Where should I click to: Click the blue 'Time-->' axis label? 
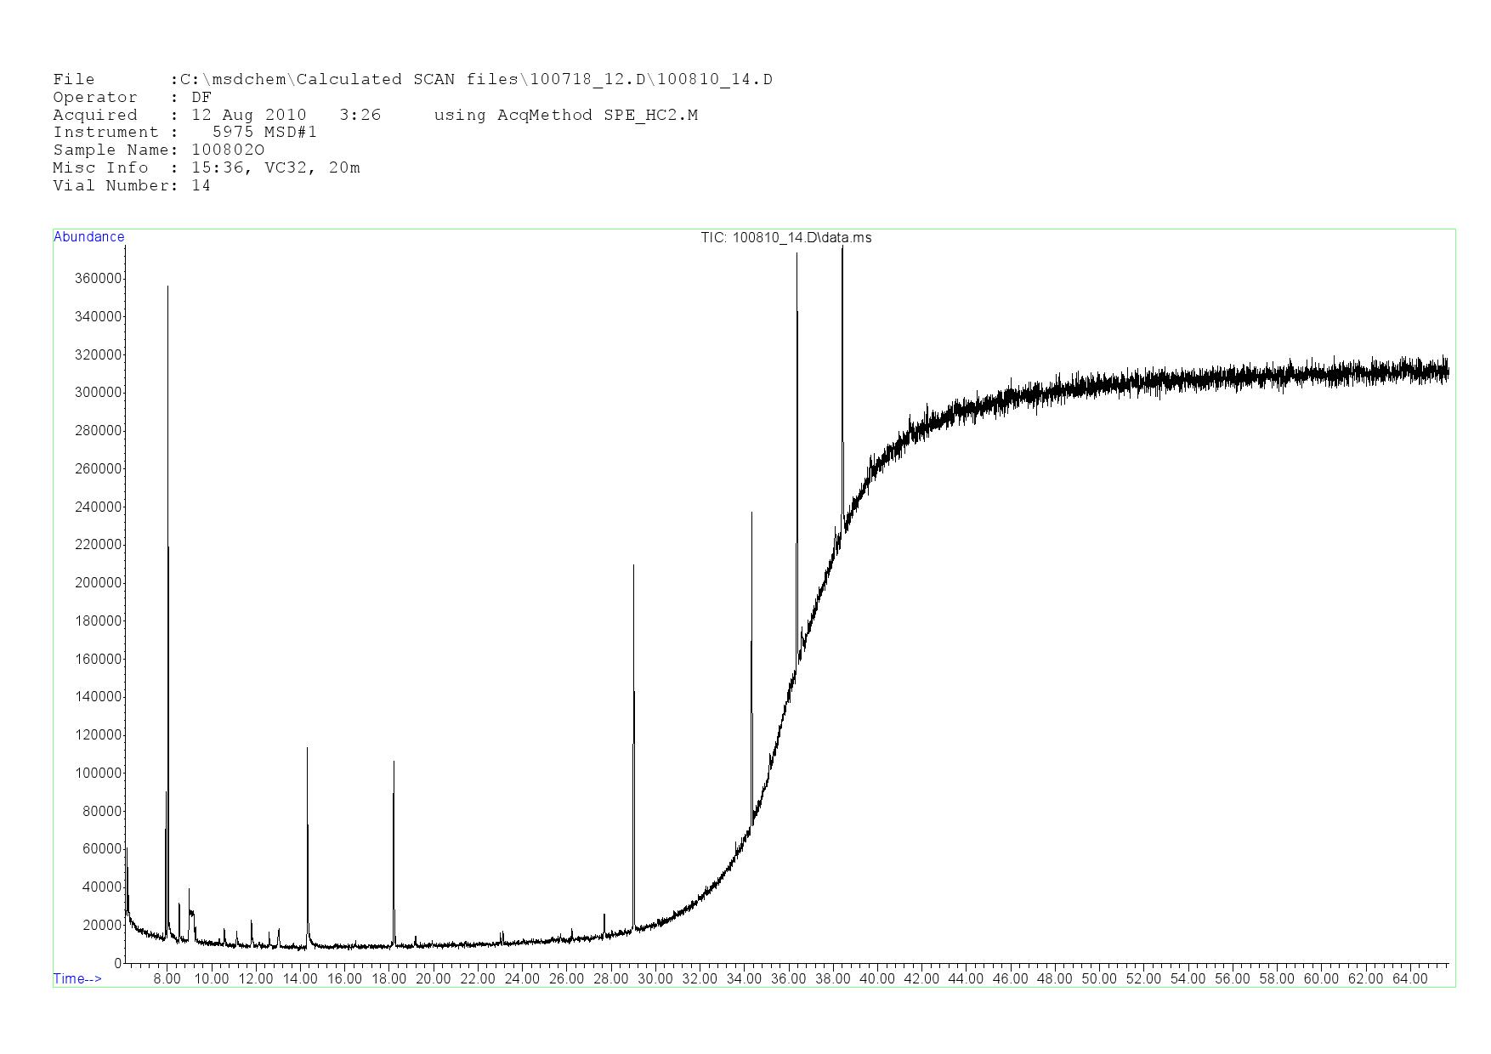[77, 978]
